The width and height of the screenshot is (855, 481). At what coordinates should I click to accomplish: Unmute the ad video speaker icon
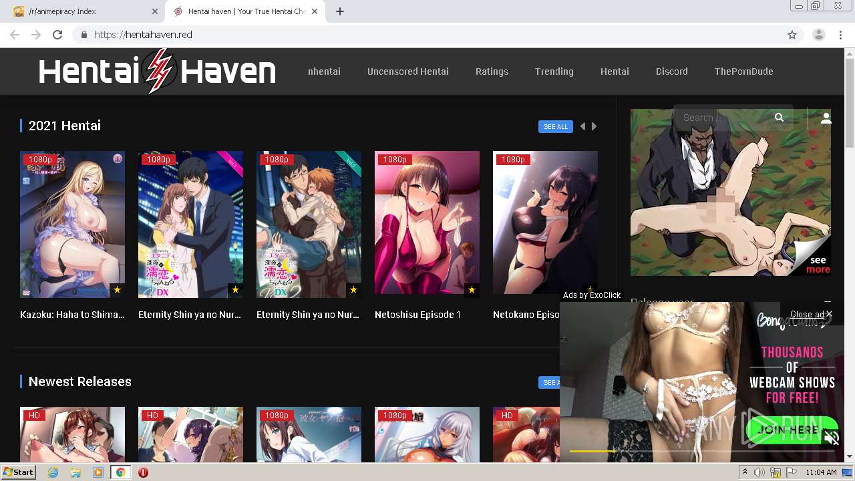tap(832, 438)
